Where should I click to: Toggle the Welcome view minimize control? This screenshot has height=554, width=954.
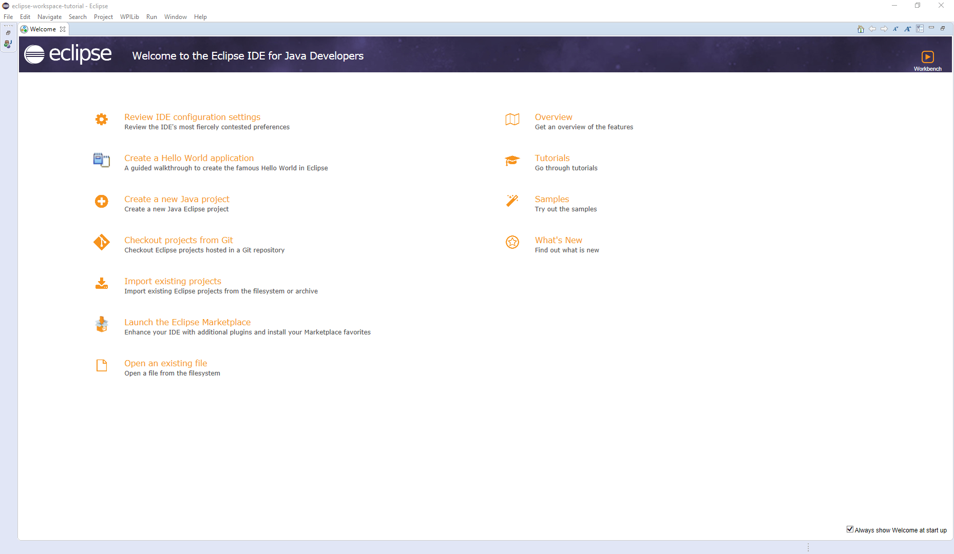(931, 28)
